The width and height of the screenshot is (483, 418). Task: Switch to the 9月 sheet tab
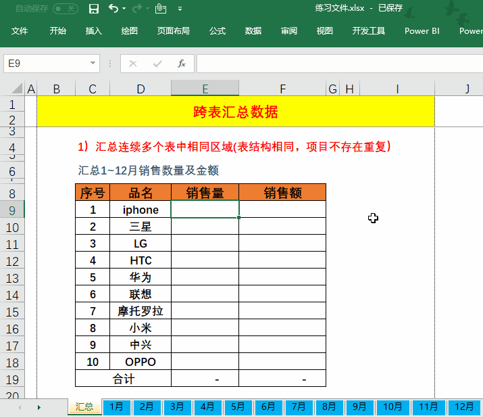[x=359, y=407]
